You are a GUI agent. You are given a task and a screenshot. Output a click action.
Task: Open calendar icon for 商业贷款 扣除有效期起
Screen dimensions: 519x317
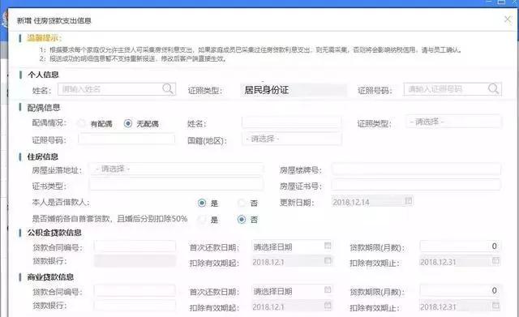328,305
